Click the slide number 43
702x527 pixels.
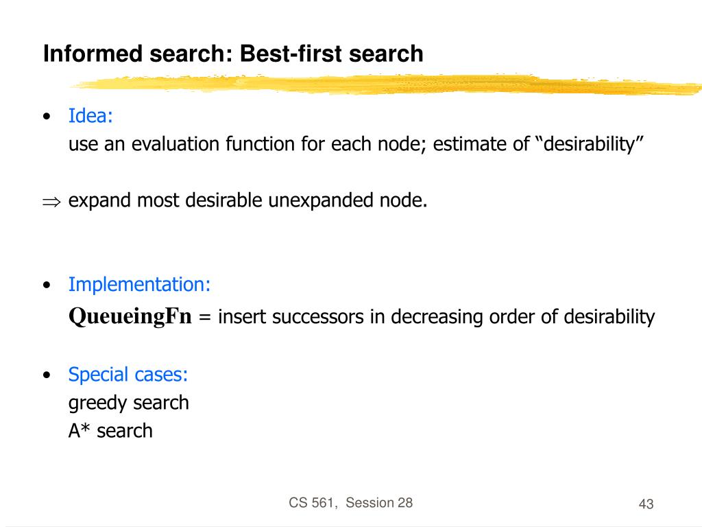pyautogui.click(x=646, y=504)
